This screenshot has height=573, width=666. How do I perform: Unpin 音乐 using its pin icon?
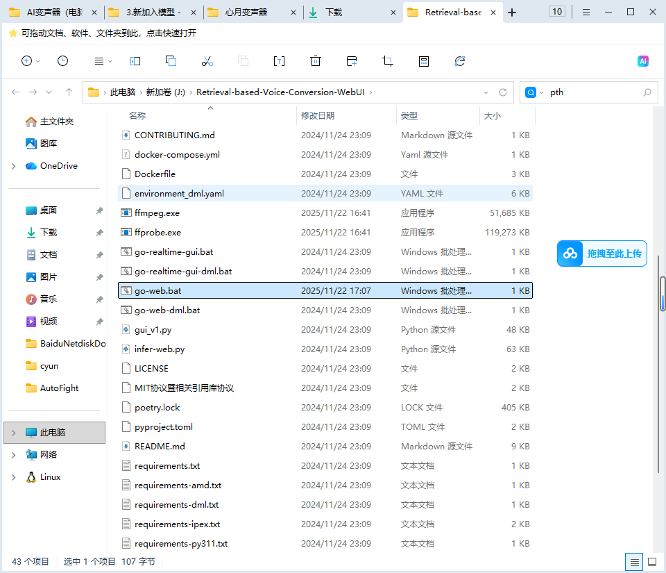coord(99,299)
